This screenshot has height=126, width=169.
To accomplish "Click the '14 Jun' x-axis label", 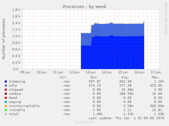I will 107,72.
